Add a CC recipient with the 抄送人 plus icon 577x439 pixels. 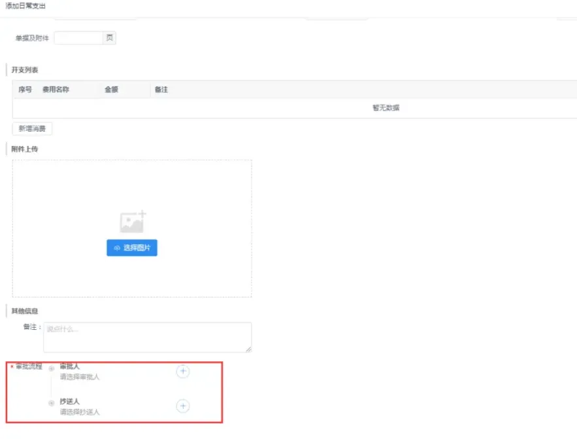(183, 406)
